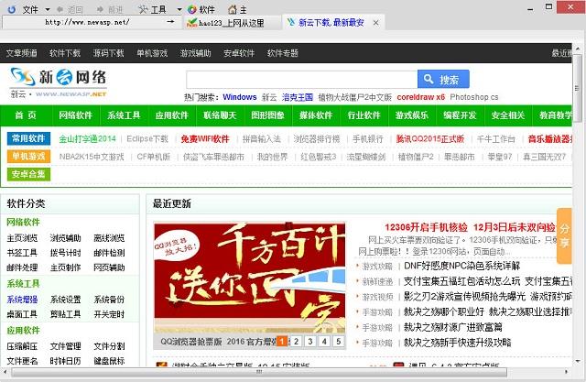Screen dimensions: 586x382
Task: Click the scroll left arrow
Action: pyautogui.click(x=5, y=372)
